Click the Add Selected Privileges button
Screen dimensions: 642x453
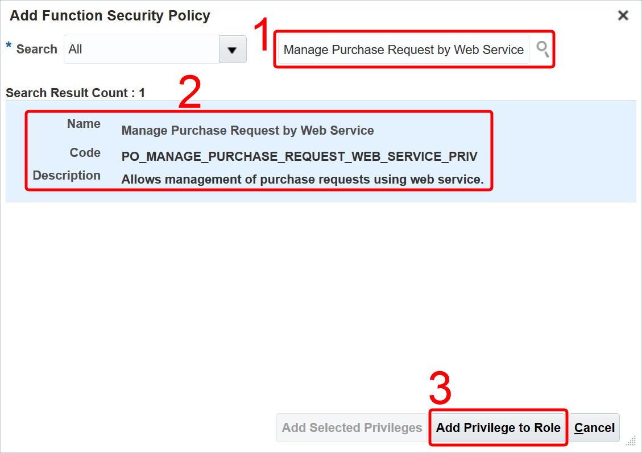coord(351,427)
